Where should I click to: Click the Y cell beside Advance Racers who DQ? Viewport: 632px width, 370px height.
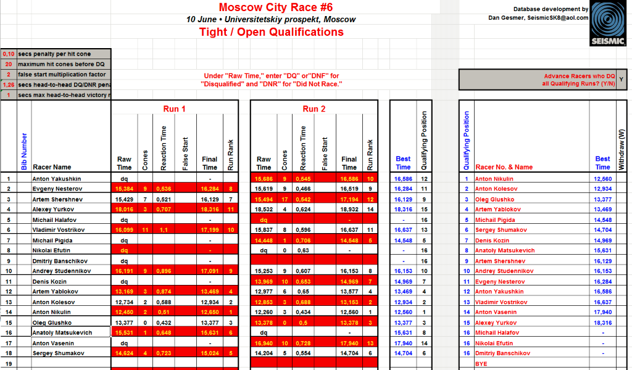pyautogui.click(x=621, y=80)
